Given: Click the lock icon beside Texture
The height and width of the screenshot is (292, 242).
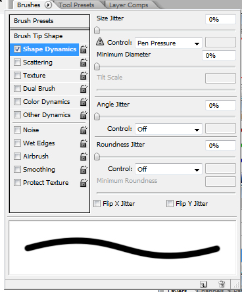Looking at the screenshot, I should coord(84,76).
